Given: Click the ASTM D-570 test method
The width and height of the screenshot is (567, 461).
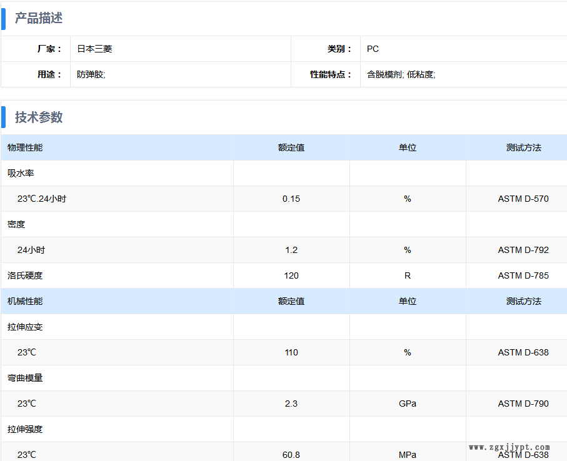Looking at the screenshot, I should (x=523, y=199).
